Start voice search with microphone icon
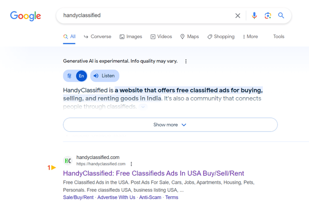 click(x=254, y=15)
